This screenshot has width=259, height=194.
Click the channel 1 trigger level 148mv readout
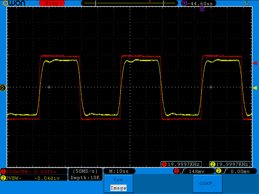[x=197, y=171]
